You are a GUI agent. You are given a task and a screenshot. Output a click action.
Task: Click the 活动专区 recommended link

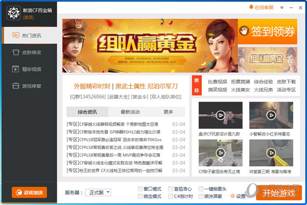pos(286,90)
